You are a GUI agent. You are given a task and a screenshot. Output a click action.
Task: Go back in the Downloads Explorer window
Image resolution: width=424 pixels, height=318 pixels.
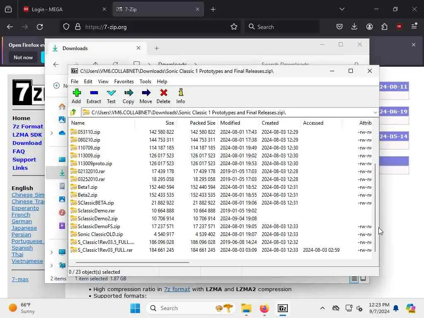tap(56, 64)
